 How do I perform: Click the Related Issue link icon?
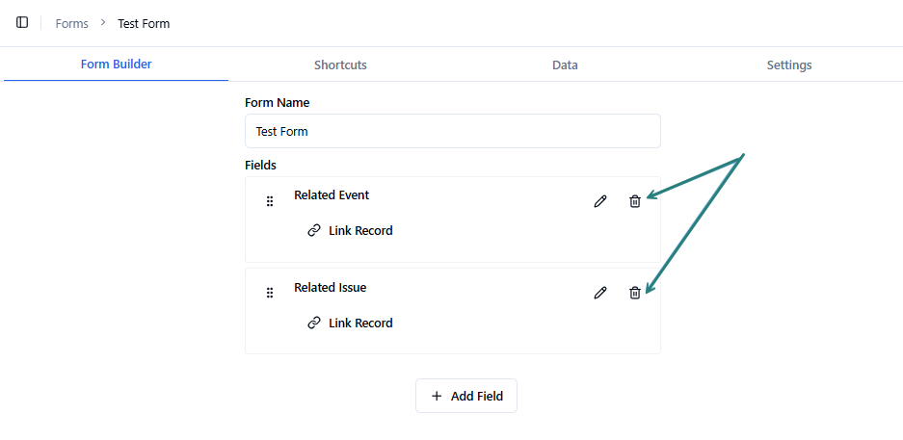[x=314, y=323]
